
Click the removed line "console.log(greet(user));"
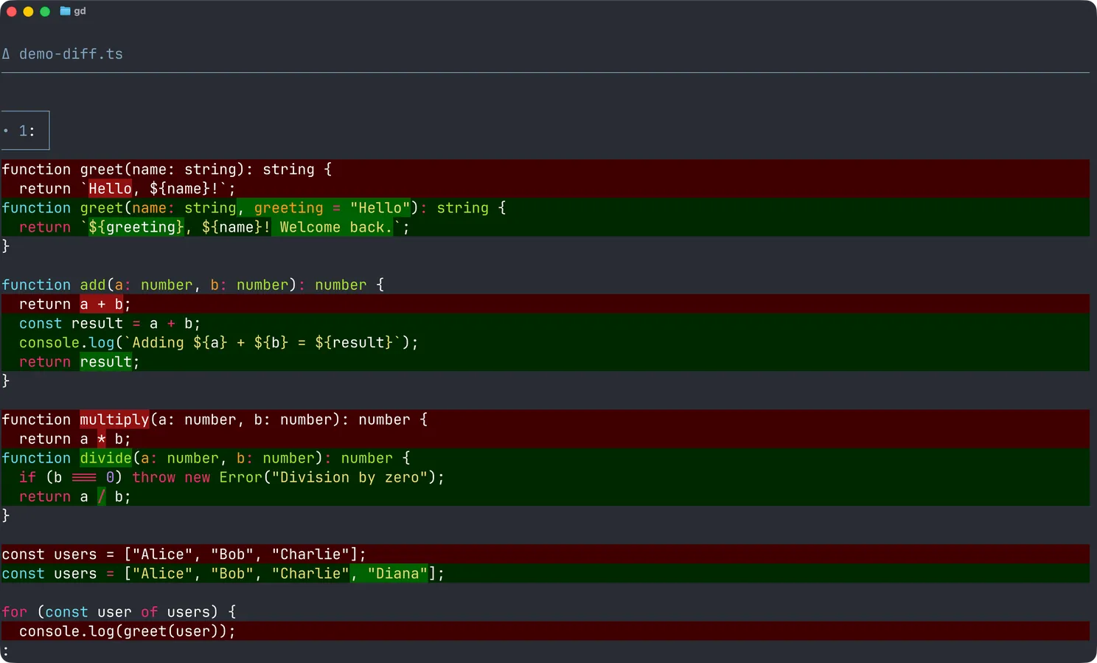(x=546, y=631)
